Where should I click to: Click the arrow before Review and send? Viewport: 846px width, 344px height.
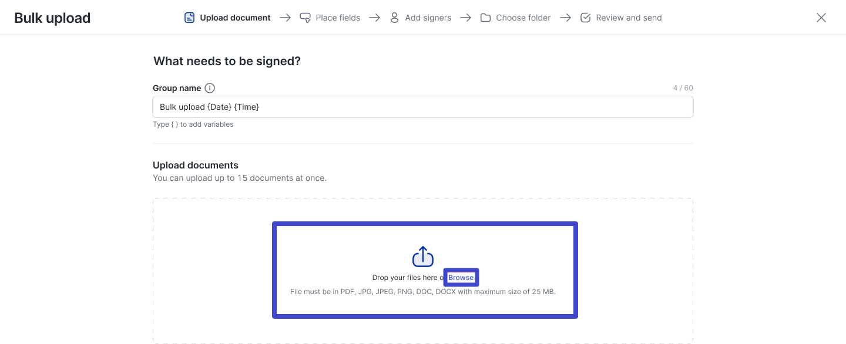pos(565,18)
